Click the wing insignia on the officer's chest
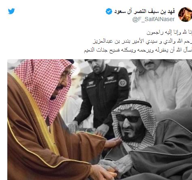The height and width of the screenshot is (180, 192). tap(110, 78)
